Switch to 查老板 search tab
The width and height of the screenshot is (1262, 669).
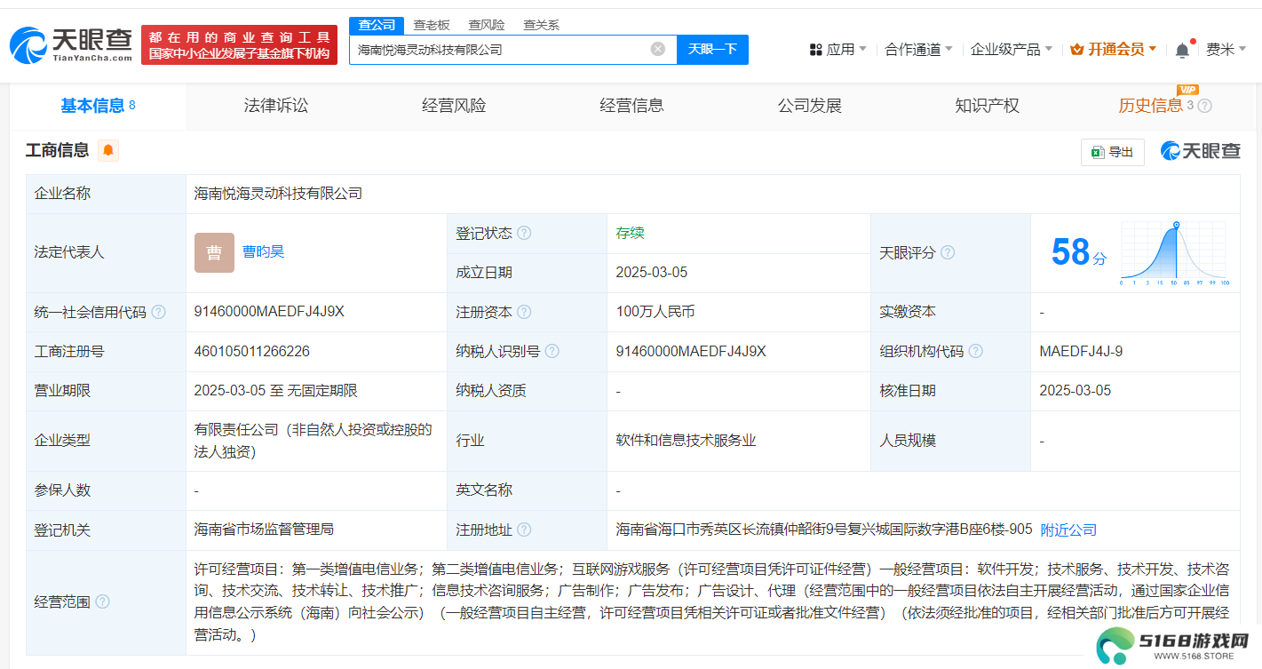click(x=432, y=25)
